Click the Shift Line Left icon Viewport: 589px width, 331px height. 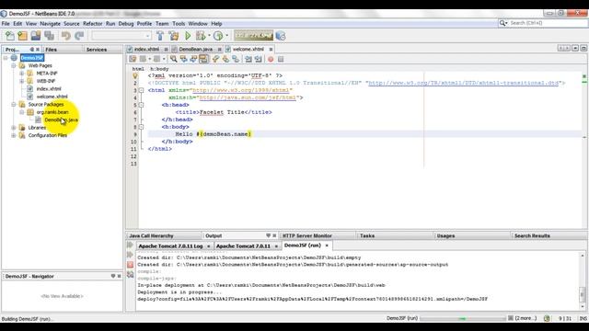(248, 59)
